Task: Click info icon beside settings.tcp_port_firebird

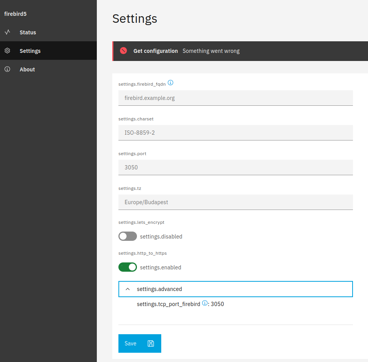Action: 205,303
